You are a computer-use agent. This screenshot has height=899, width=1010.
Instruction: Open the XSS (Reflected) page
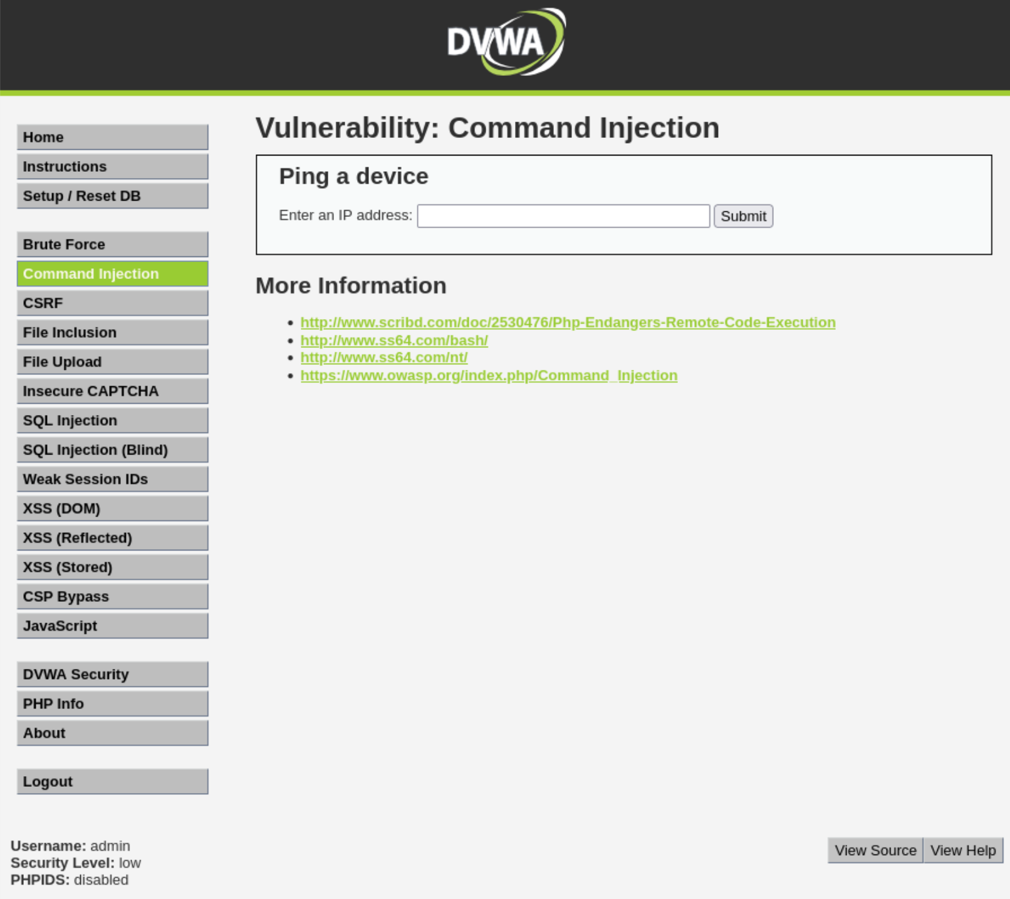(113, 539)
